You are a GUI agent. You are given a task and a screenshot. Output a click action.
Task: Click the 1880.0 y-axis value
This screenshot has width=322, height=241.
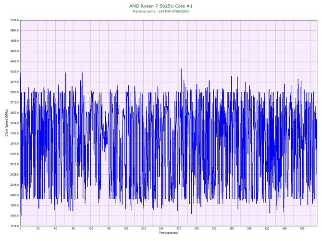coord(14,205)
